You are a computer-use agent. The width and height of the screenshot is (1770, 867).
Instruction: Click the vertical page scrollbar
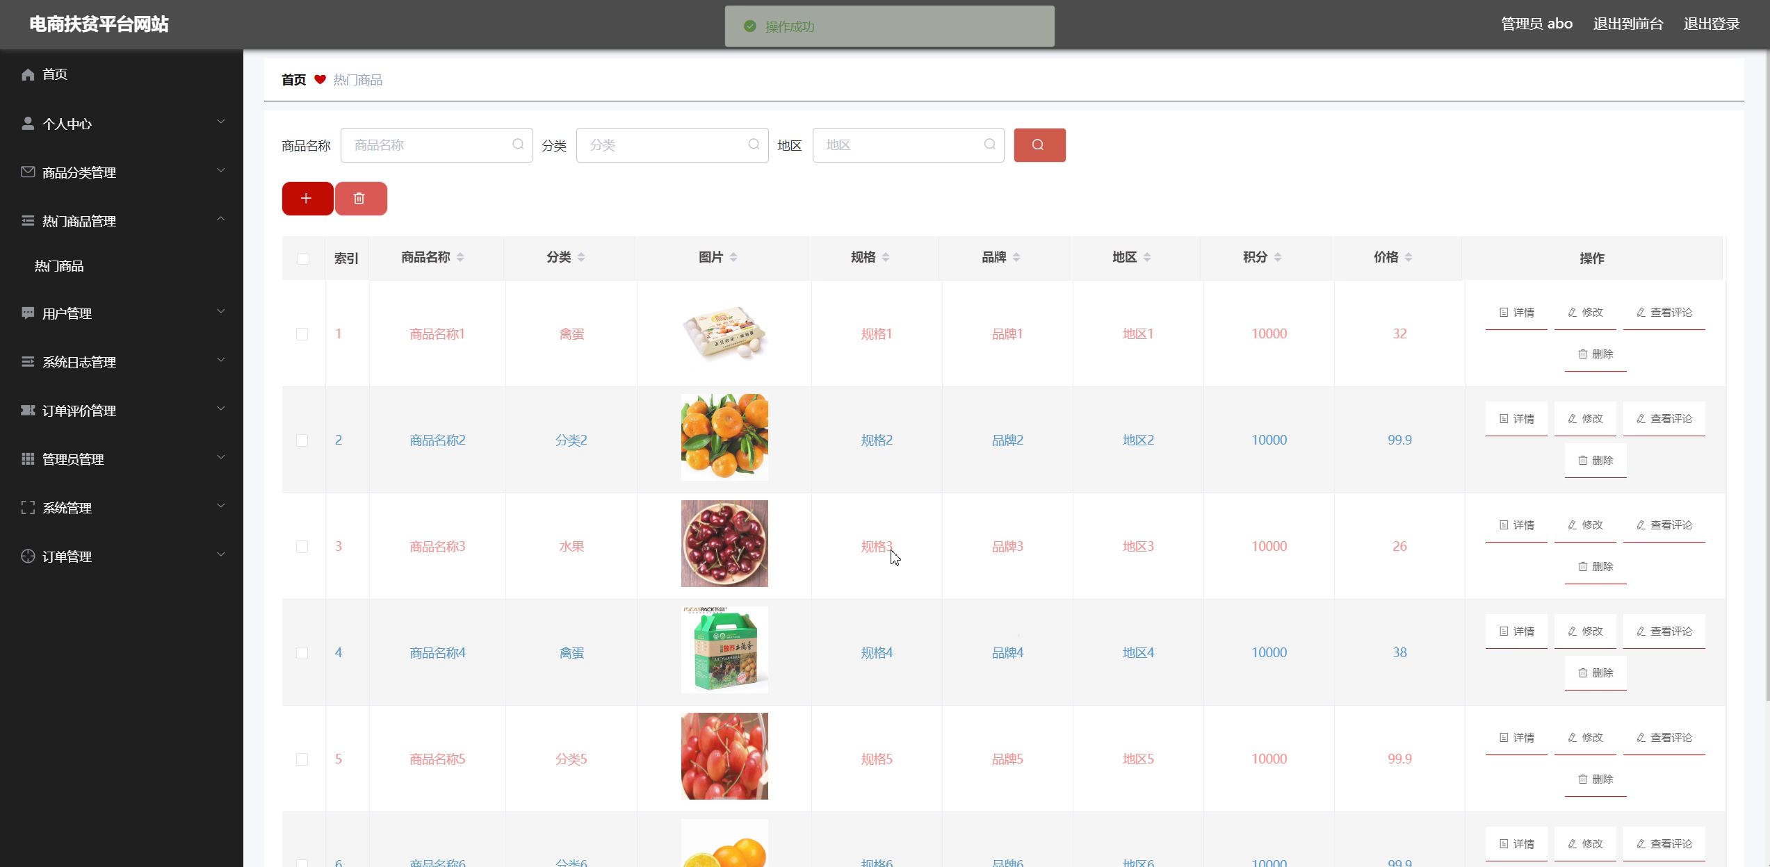click(1767, 375)
